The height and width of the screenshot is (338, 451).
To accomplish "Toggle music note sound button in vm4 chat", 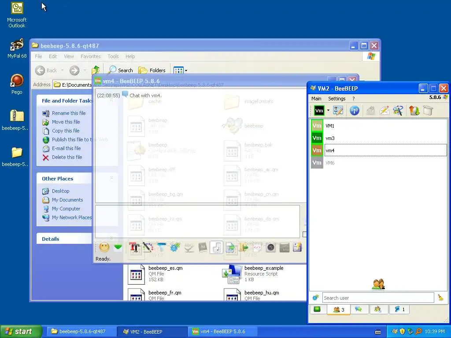I will tap(216, 247).
